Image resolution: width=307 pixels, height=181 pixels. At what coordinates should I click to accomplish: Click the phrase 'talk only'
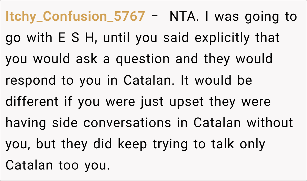(x=238, y=144)
